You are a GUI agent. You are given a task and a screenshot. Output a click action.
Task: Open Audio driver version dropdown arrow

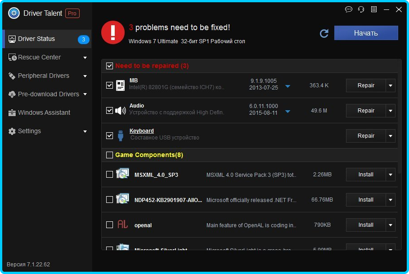288,112
